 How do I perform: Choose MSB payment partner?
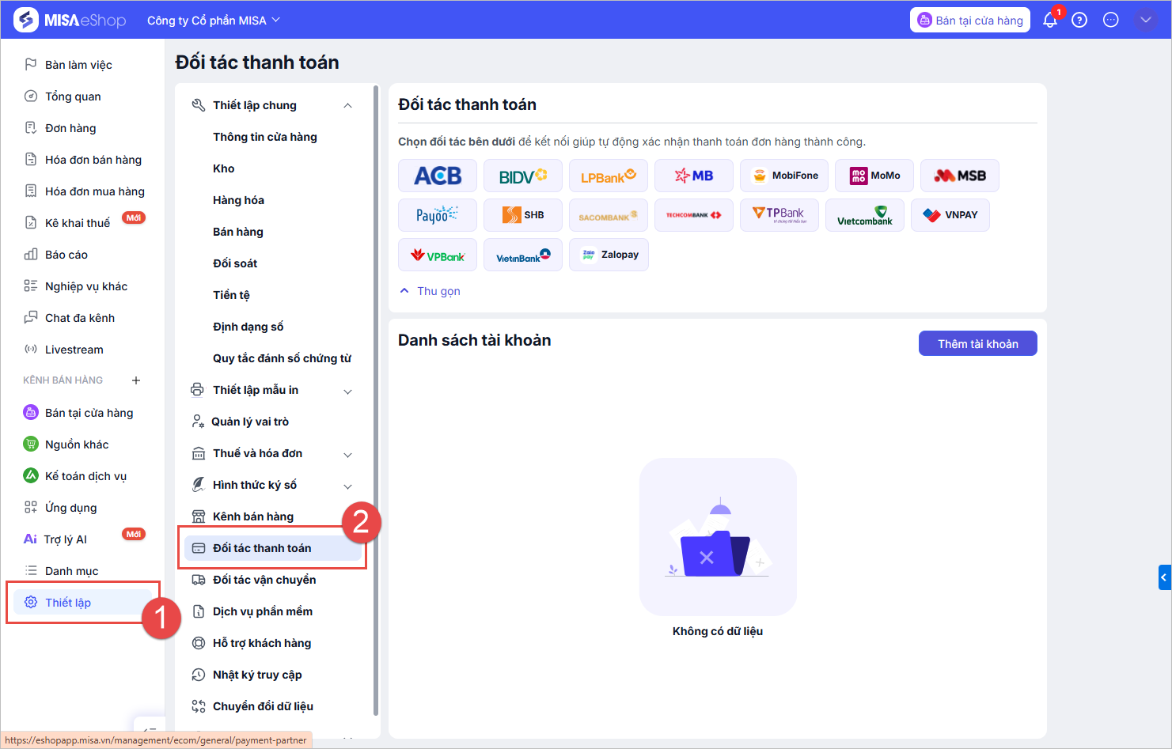[960, 176]
